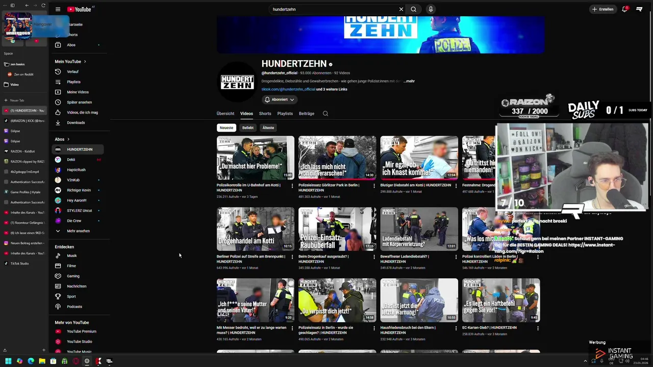
Task: Select the Beliebt sort chip
Action: 248,127
